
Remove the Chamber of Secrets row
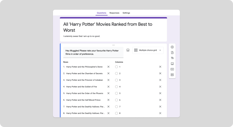click(109, 73)
